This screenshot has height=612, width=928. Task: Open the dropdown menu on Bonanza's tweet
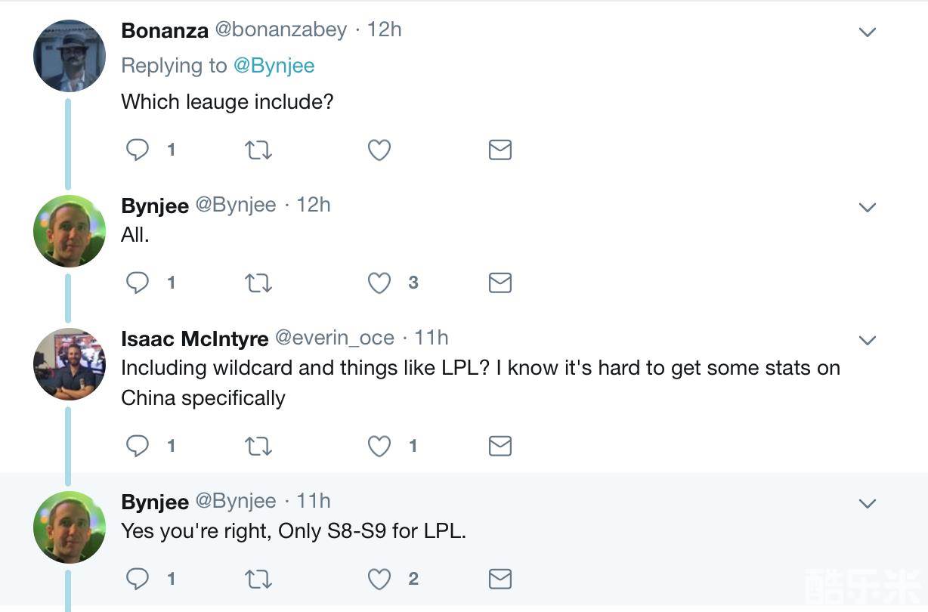click(x=868, y=32)
